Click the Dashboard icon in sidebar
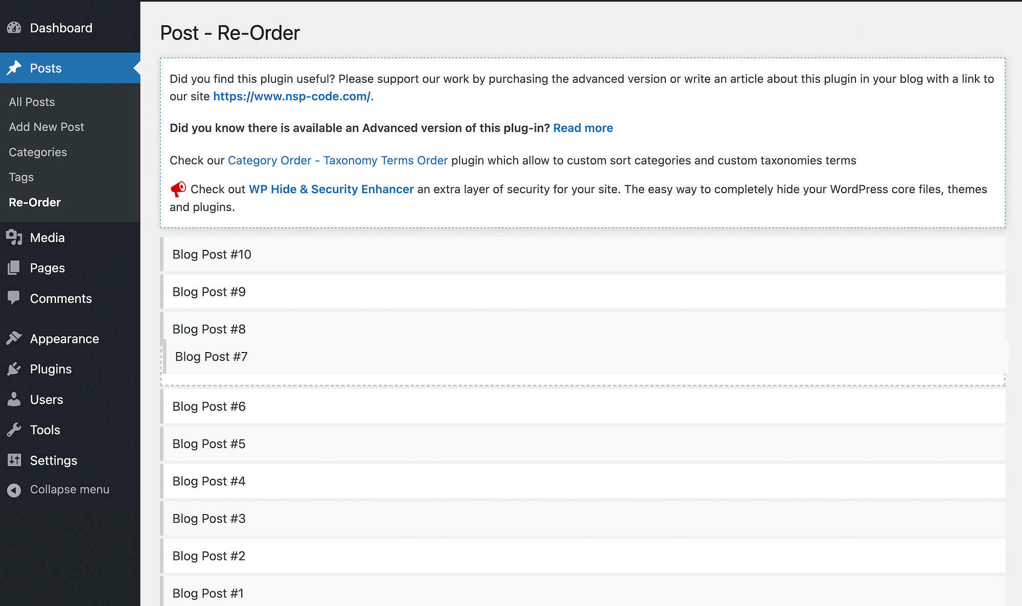1022x606 pixels. click(x=14, y=28)
